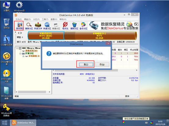
Task: Collapse the HD0 VMware disk tree node
Action: (17, 48)
